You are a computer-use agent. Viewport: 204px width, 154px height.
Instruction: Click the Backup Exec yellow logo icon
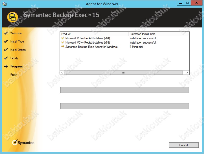12,17
